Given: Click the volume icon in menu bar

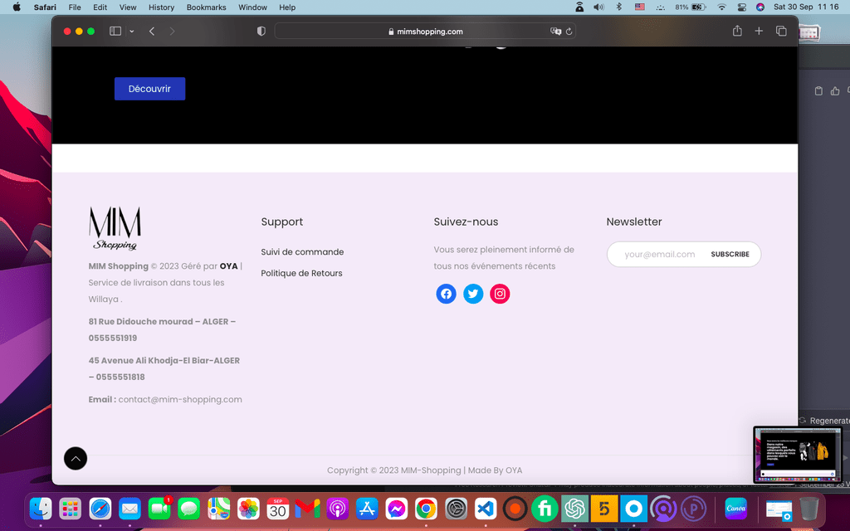Looking at the screenshot, I should click(x=598, y=7).
